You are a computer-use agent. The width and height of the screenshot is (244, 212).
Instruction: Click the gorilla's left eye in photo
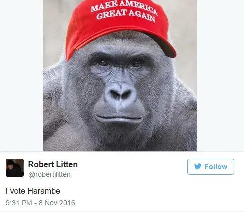coord(103,63)
